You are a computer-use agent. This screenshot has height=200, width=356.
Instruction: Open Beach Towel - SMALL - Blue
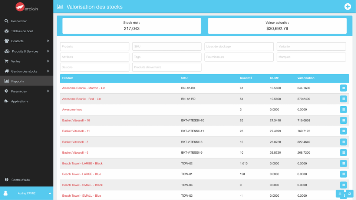pyautogui.click(x=82, y=196)
